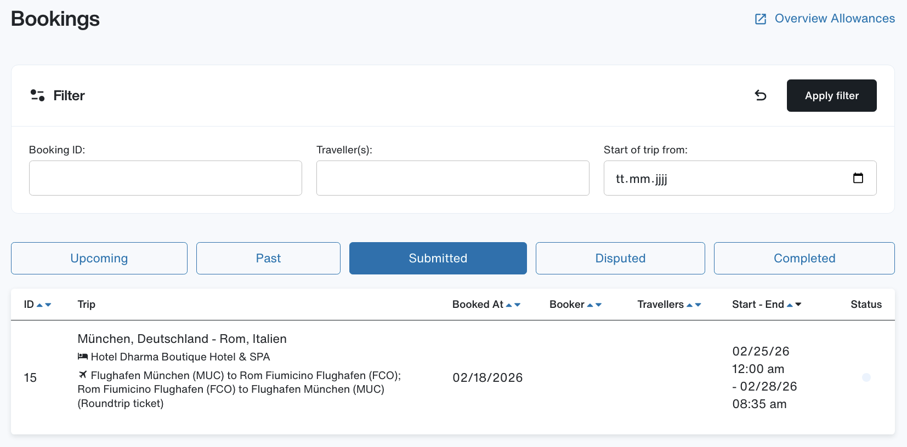This screenshot has width=907, height=447.
Task: Click the Start of trip from date field
Action: click(740, 178)
